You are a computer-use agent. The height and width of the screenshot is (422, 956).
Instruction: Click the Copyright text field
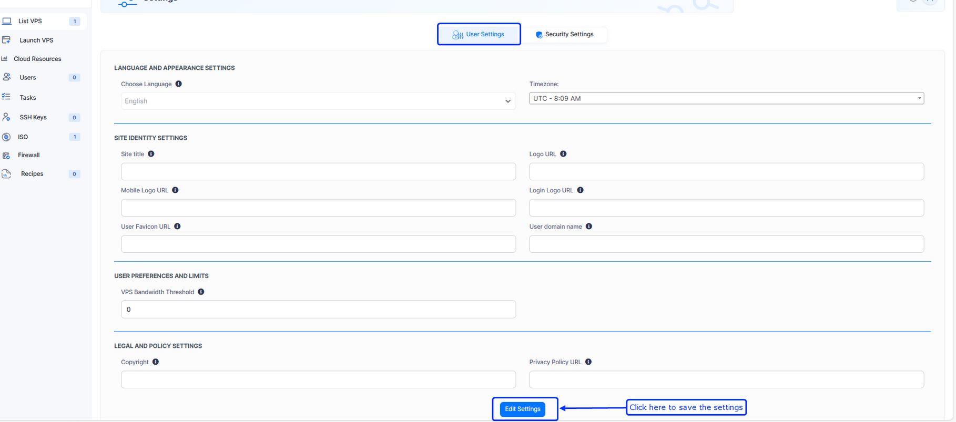pos(318,380)
